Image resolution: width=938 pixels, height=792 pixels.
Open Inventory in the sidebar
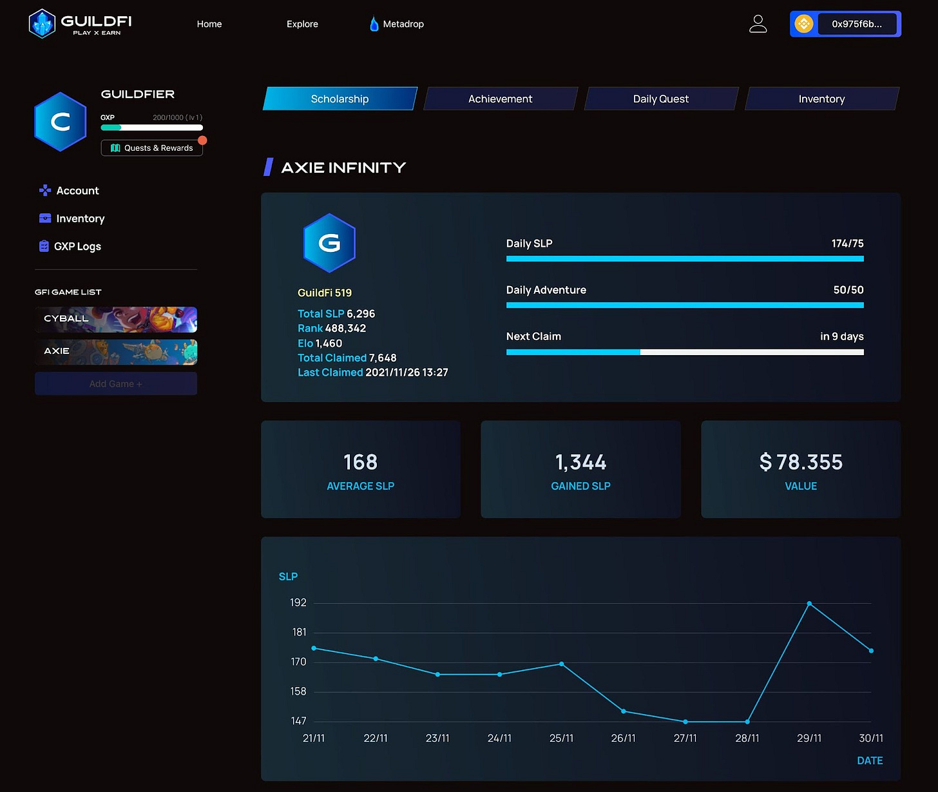point(72,218)
